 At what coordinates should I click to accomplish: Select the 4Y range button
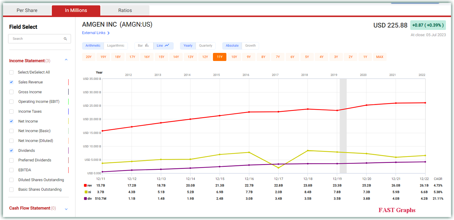coord(321,57)
